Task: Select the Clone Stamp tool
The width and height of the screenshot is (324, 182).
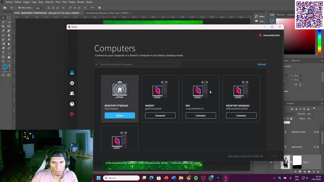Action: (9, 35)
